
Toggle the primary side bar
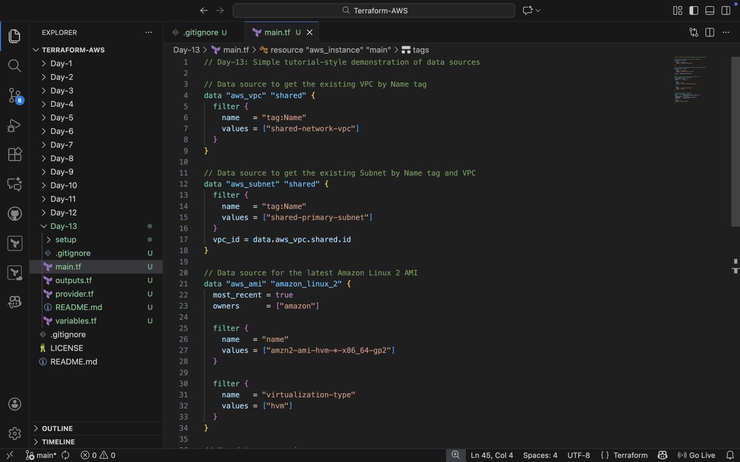click(x=694, y=10)
